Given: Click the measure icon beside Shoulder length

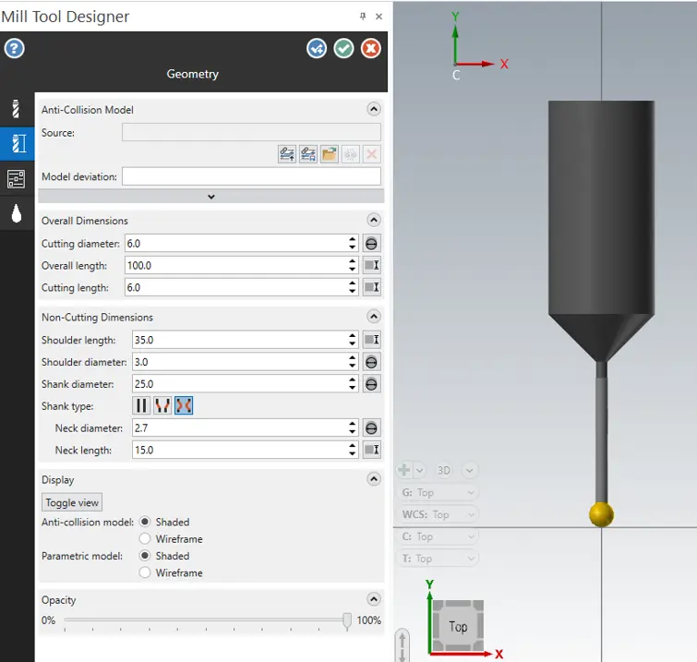Looking at the screenshot, I should pyautogui.click(x=371, y=340).
